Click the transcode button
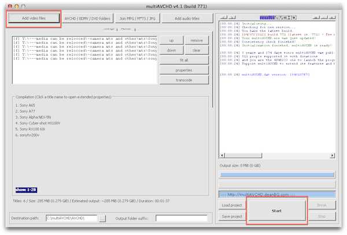 pos(184,80)
